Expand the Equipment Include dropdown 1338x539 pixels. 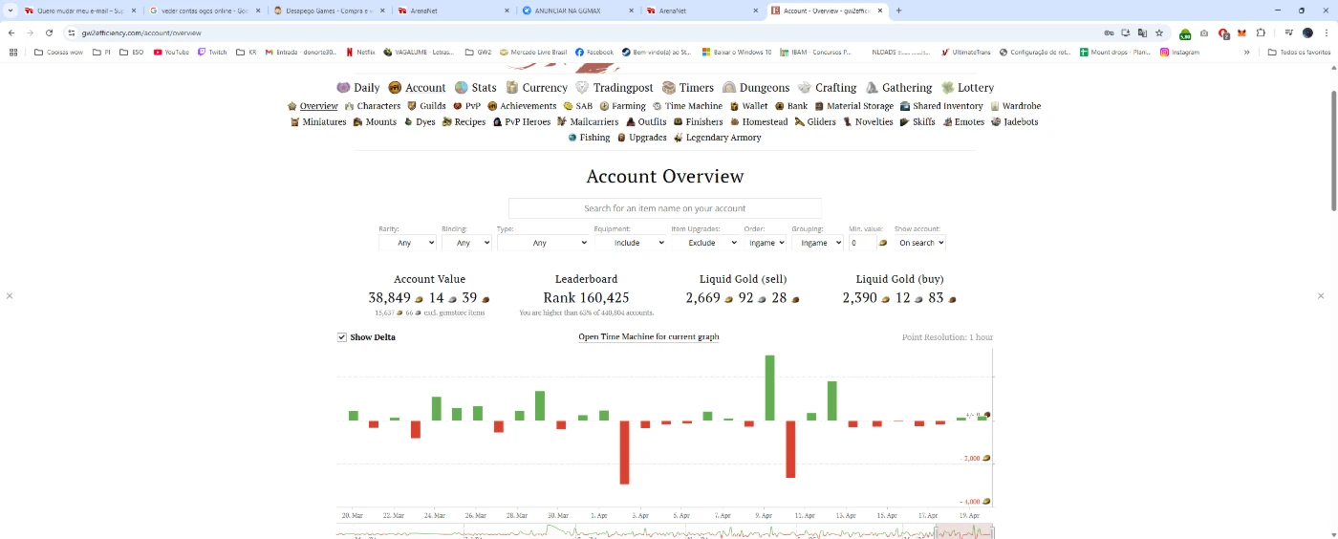630,243
